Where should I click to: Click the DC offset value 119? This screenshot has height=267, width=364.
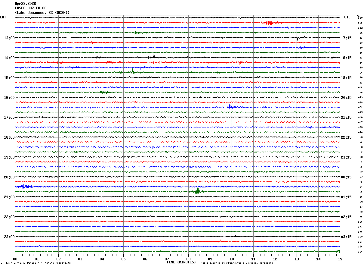[x=360, y=237]
